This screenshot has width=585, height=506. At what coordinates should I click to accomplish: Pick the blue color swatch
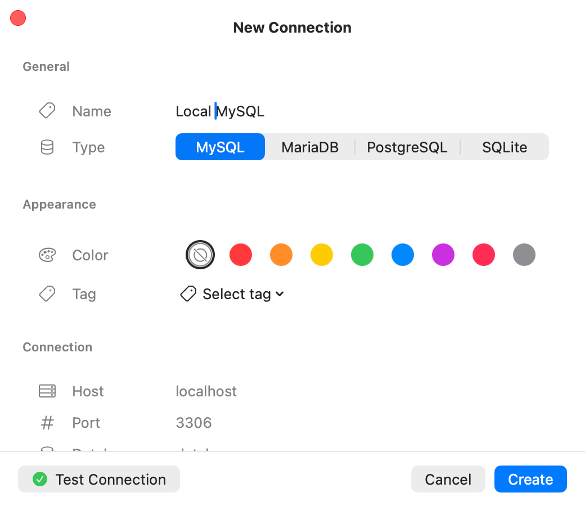[403, 255]
